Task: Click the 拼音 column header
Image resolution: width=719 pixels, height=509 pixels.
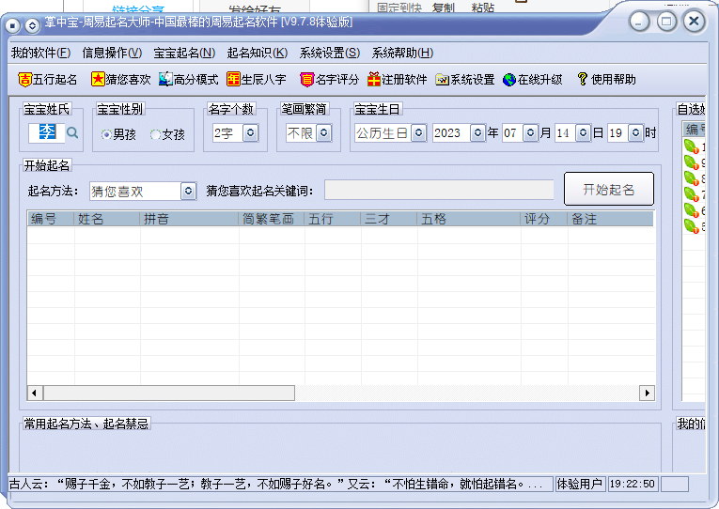Action: (x=189, y=219)
